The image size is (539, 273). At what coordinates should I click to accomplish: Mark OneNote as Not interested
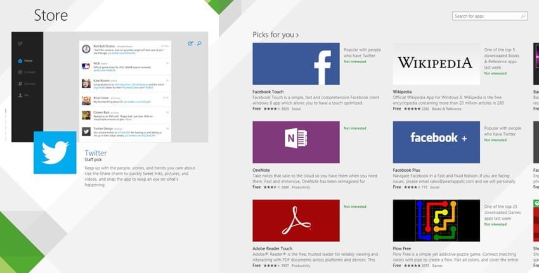354,128
